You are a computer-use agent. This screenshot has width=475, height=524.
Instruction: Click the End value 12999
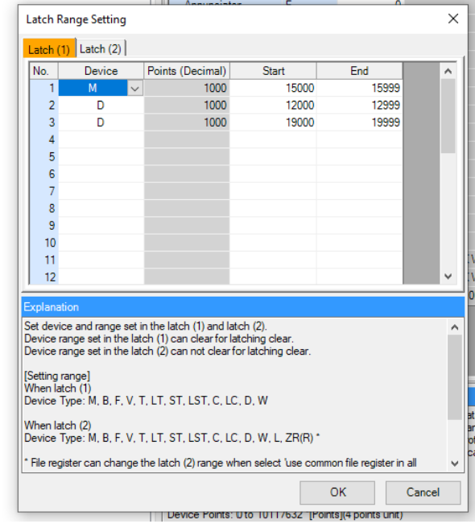[359, 106]
